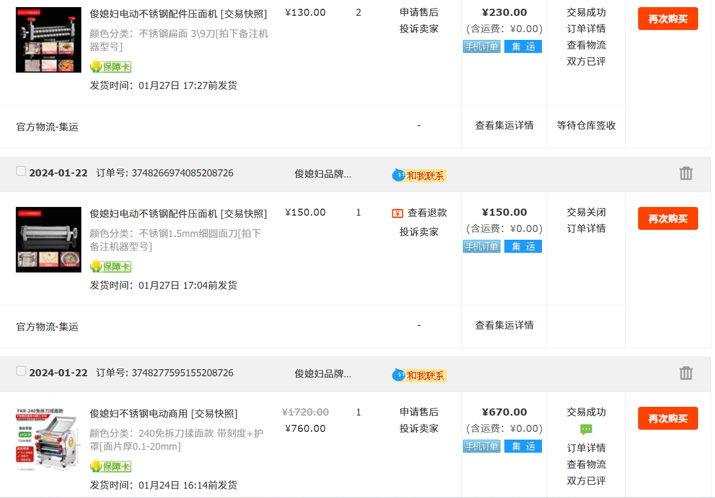Delete order 3748277595155208726 using trash icon

686,373
